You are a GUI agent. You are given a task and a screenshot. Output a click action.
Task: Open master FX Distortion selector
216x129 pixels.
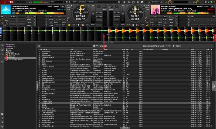155,2
